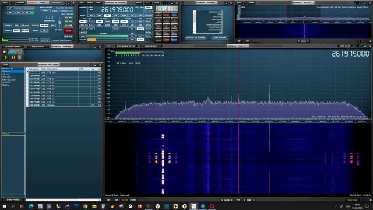Select AM demodulation mode in RX Control

91,16
